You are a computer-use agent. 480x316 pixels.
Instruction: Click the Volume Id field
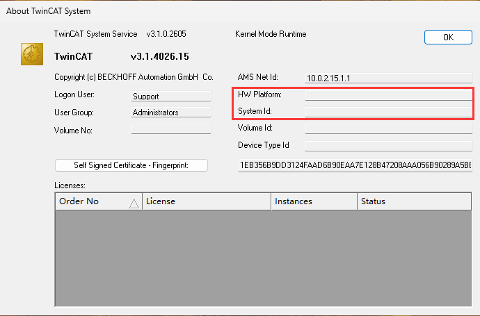(388, 128)
